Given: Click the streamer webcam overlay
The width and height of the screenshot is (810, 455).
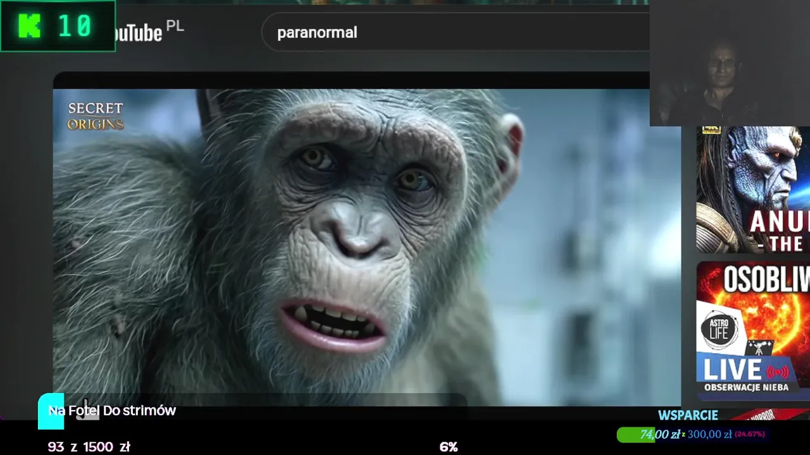Looking at the screenshot, I should point(730,63).
